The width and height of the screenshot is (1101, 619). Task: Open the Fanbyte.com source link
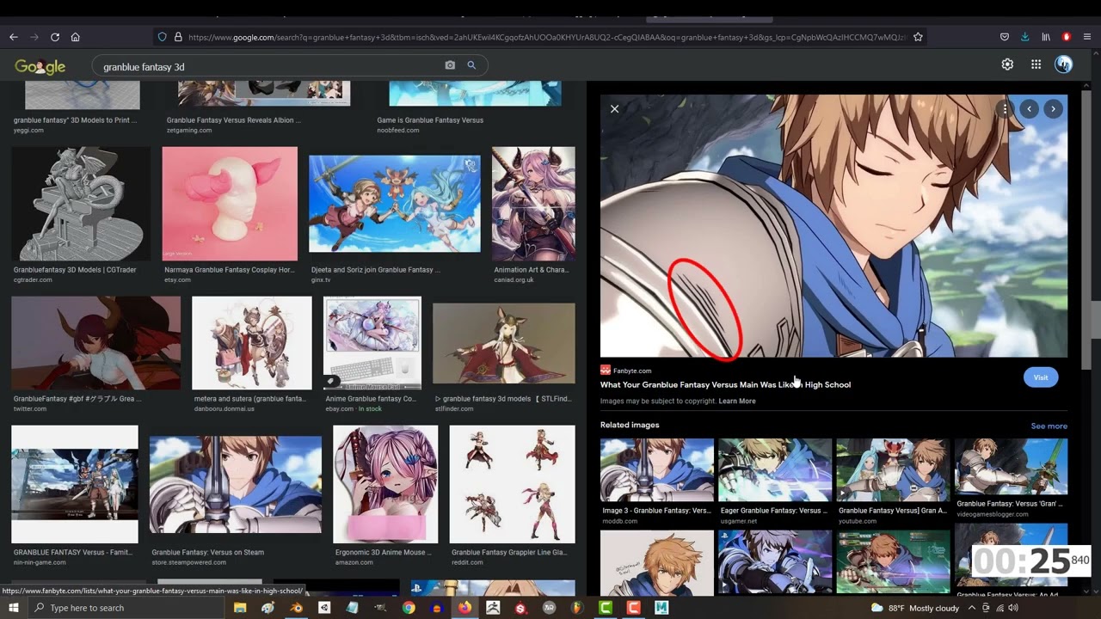(632, 371)
